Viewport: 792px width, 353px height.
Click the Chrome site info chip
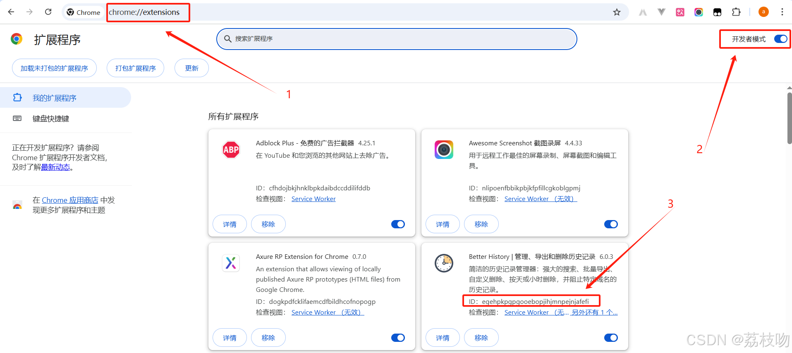tap(84, 12)
